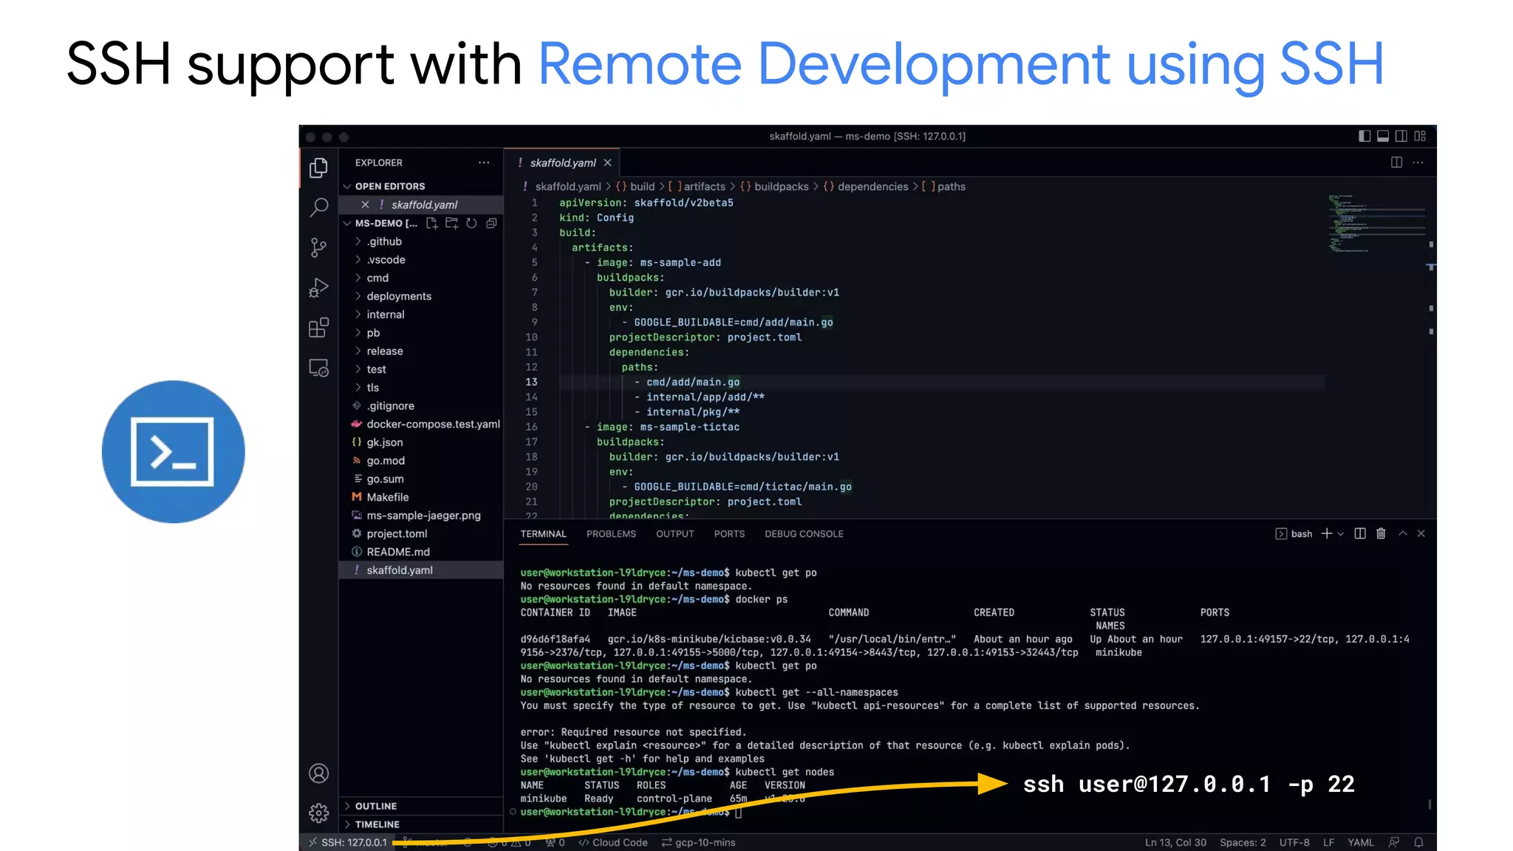Open notifications bell in status bar
The height and width of the screenshot is (851, 1513).
(x=1418, y=842)
